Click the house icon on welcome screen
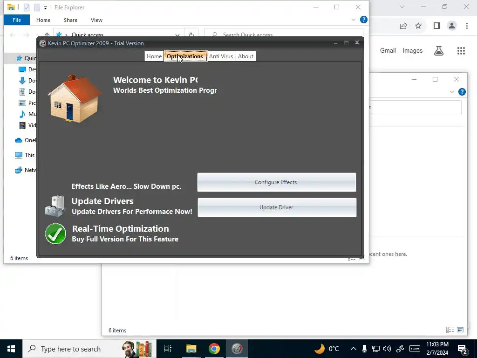 (75, 99)
